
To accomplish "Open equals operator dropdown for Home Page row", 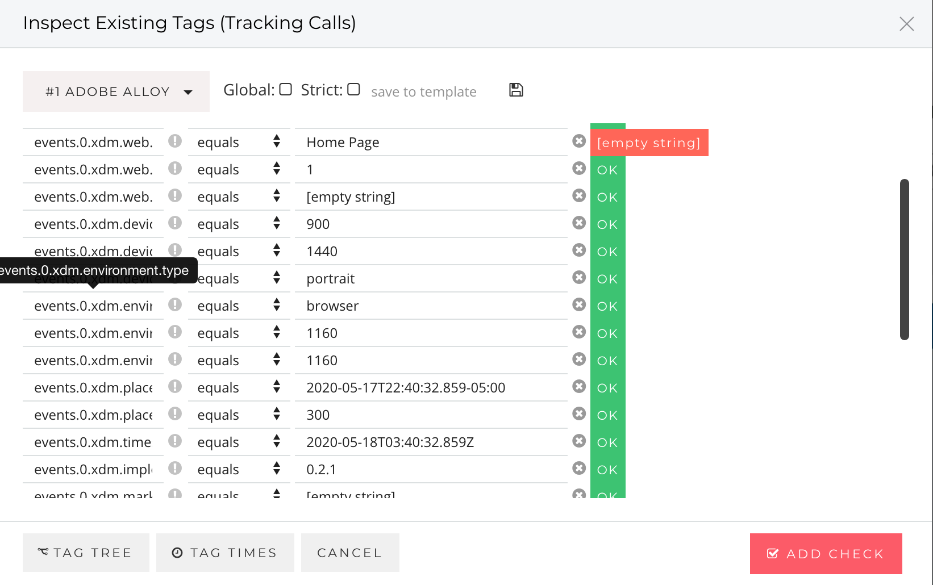I will 239,142.
